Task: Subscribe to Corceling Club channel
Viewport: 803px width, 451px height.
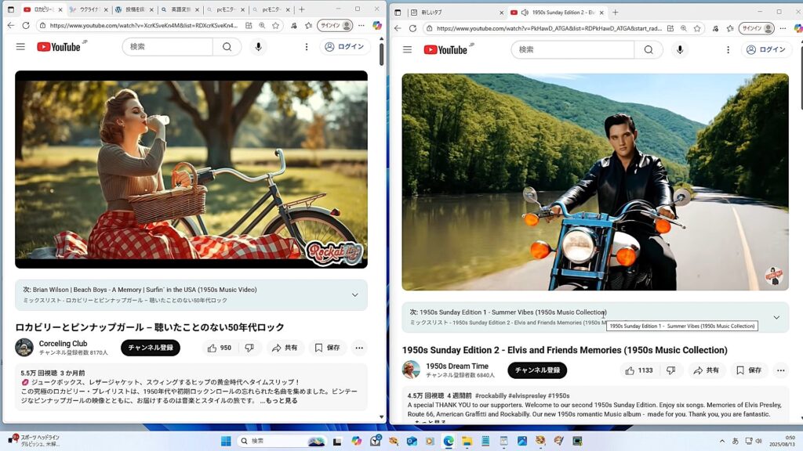Action: pos(151,348)
